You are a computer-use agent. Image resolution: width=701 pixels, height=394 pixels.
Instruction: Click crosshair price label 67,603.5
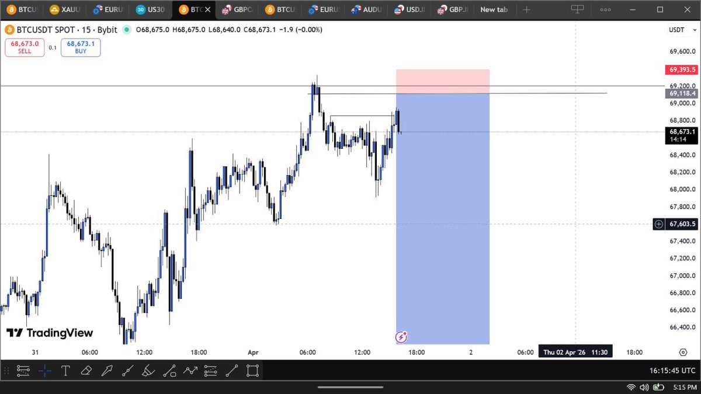point(682,224)
